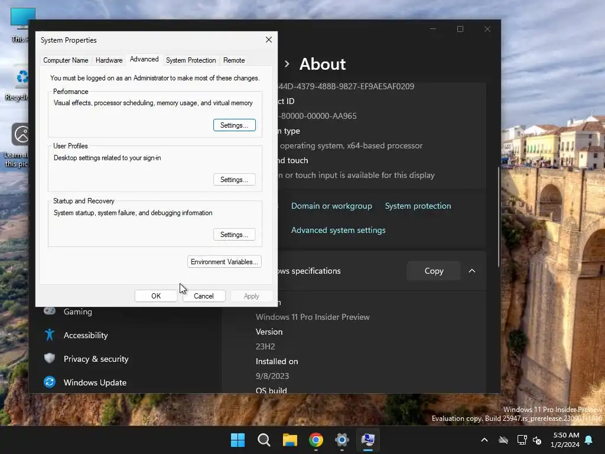Click the muted volume tray icon

pyautogui.click(x=537, y=440)
